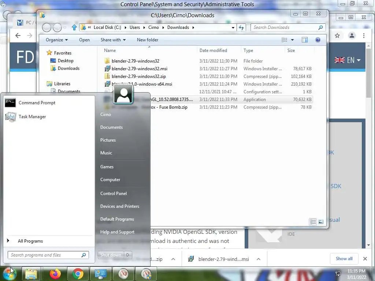The height and width of the screenshot is (281, 375).
Task: Open Explorer Help icon
Action: 318,40
